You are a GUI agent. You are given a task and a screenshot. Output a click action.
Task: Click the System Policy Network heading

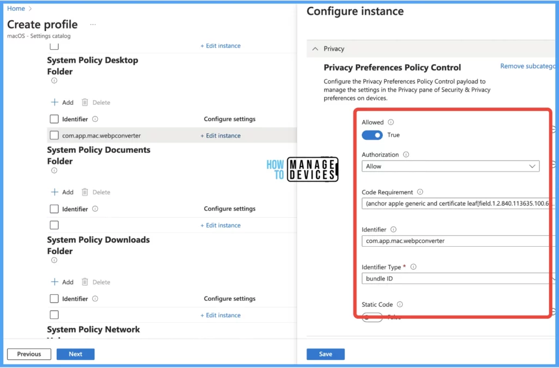point(93,329)
